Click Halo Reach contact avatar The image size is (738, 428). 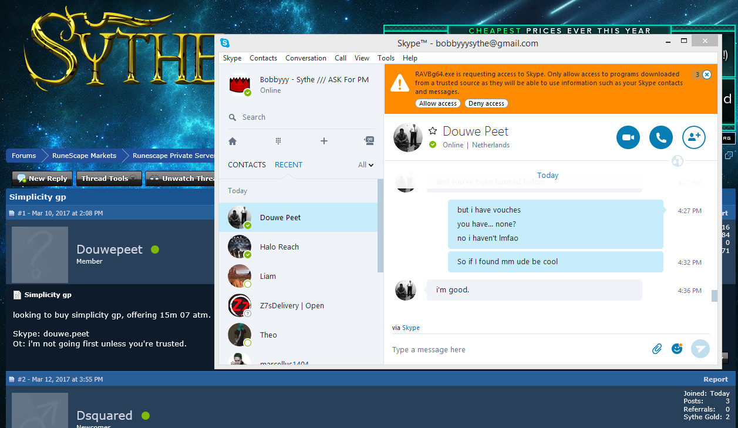[240, 247]
